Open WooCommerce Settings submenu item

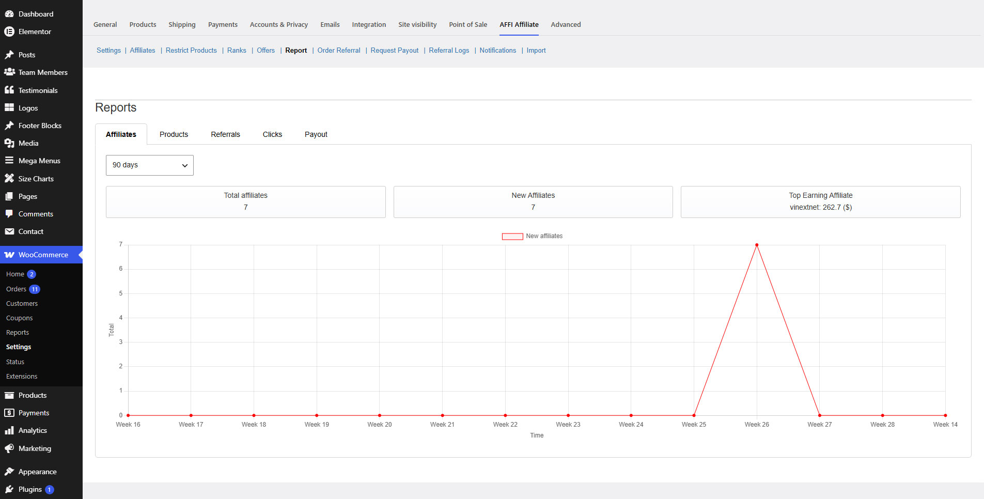pos(19,347)
